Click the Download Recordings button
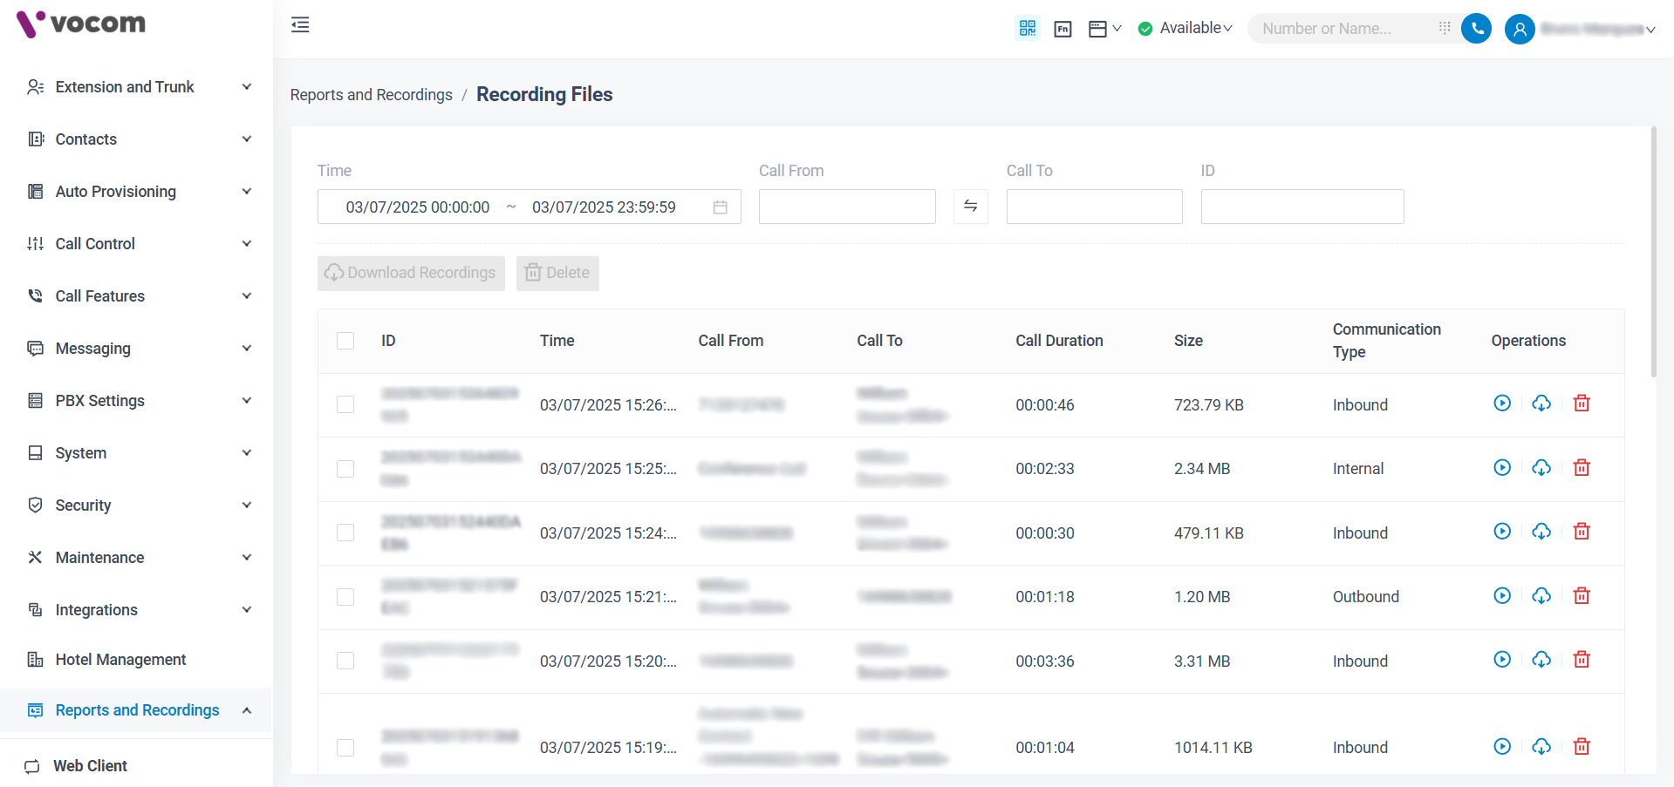This screenshot has height=787, width=1674. click(x=411, y=274)
